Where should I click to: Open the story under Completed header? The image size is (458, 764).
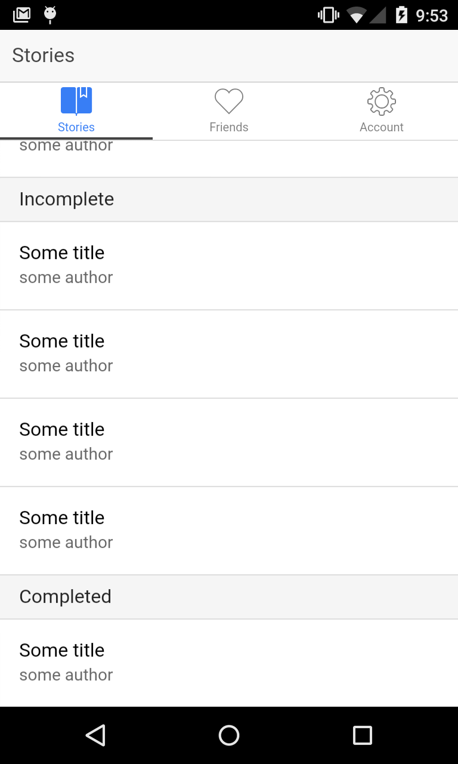point(229,663)
